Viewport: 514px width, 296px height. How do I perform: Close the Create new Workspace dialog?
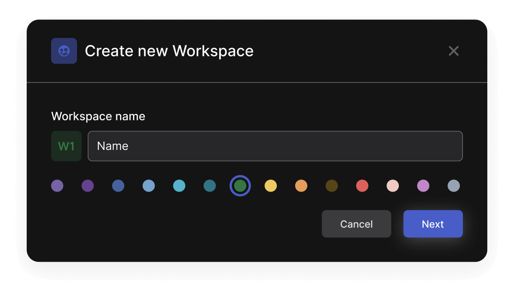coord(453,51)
